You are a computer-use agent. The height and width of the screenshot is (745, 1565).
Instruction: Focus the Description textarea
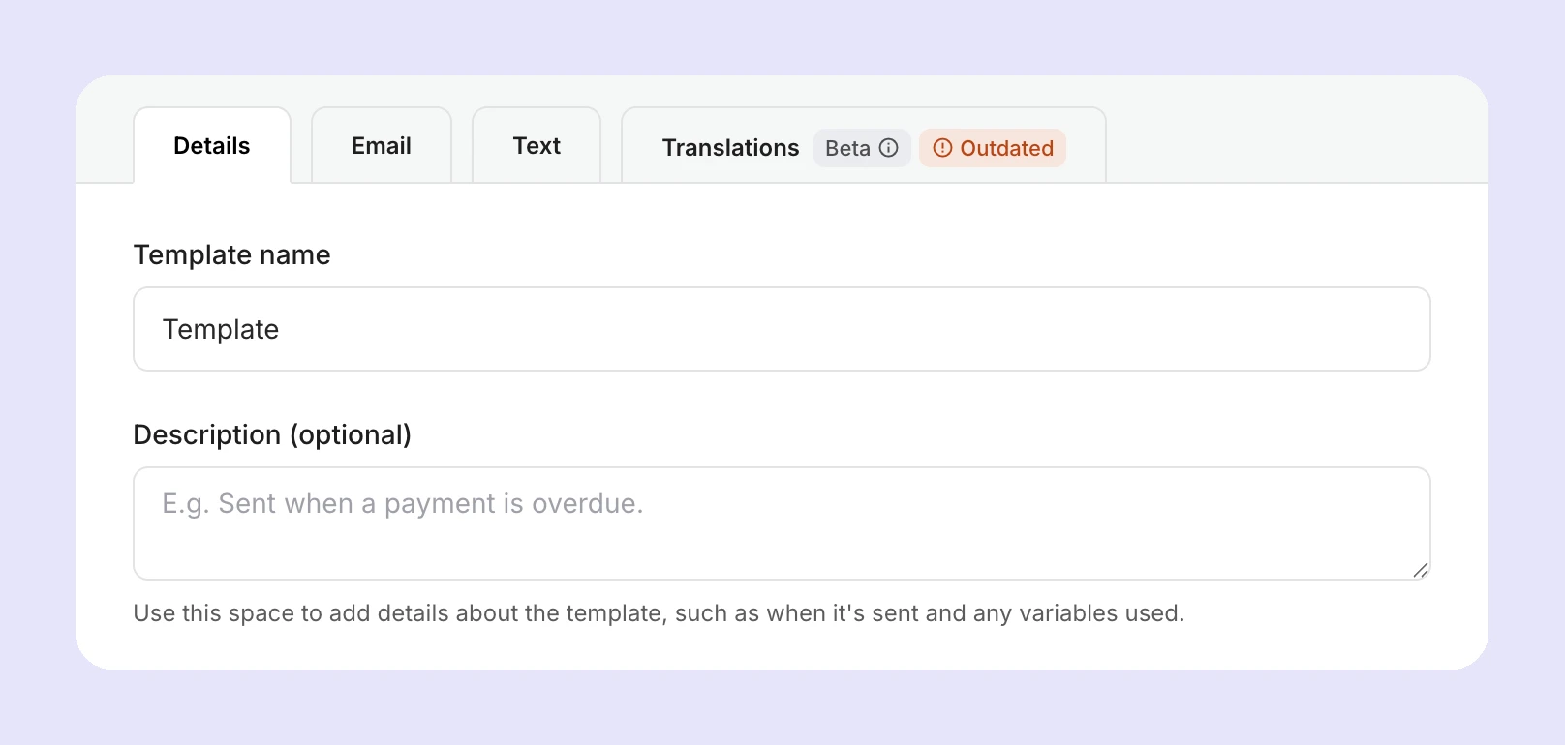coord(782,523)
